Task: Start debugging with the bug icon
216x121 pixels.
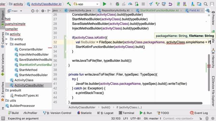Action: 117,4
